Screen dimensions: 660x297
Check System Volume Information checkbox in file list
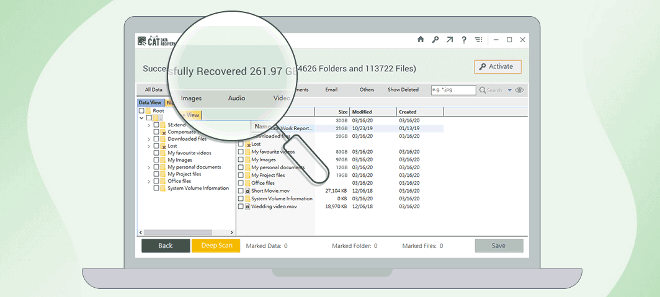point(241,198)
